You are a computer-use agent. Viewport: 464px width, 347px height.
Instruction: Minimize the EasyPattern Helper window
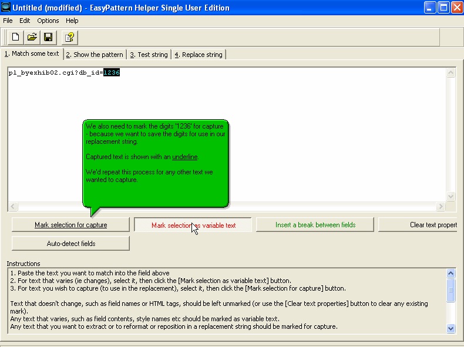pyautogui.click(x=430, y=8)
